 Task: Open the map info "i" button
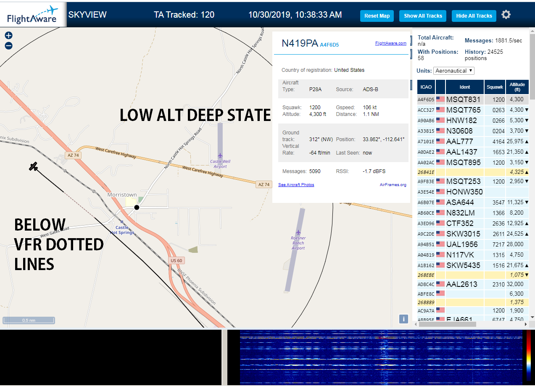[403, 319]
